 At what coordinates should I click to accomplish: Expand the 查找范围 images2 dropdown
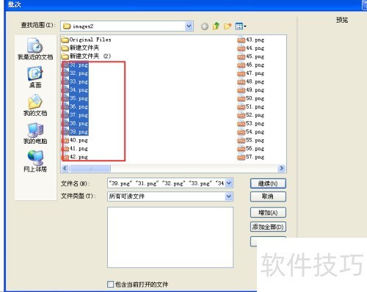(189, 26)
